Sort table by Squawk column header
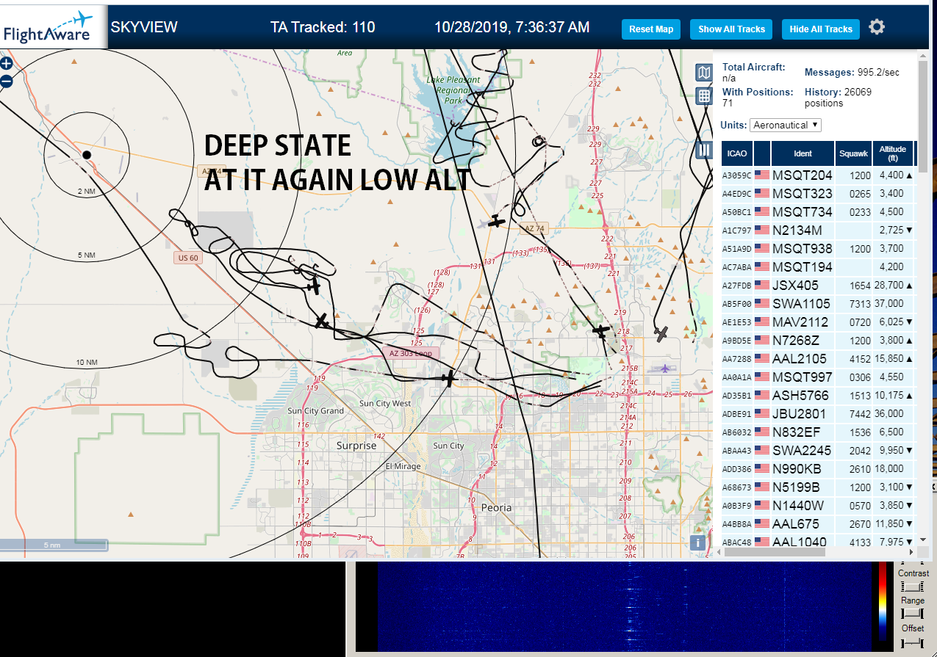This screenshot has height=657, width=937. [x=854, y=153]
